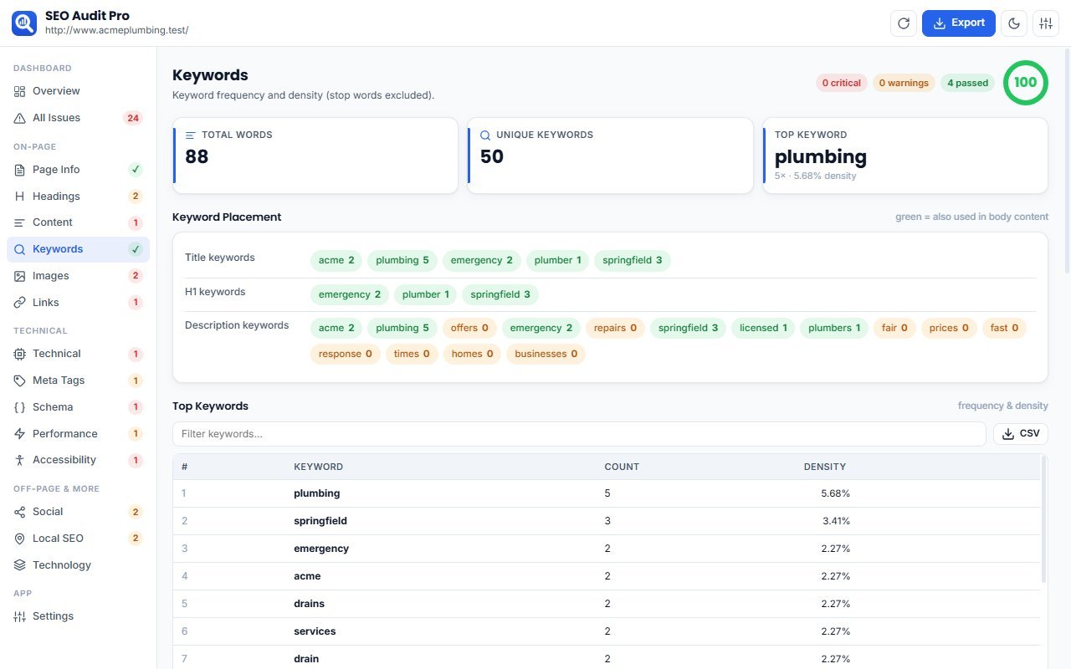Click the KEYWORD column header
This screenshot has height=669, width=1071.
pyautogui.click(x=318, y=467)
